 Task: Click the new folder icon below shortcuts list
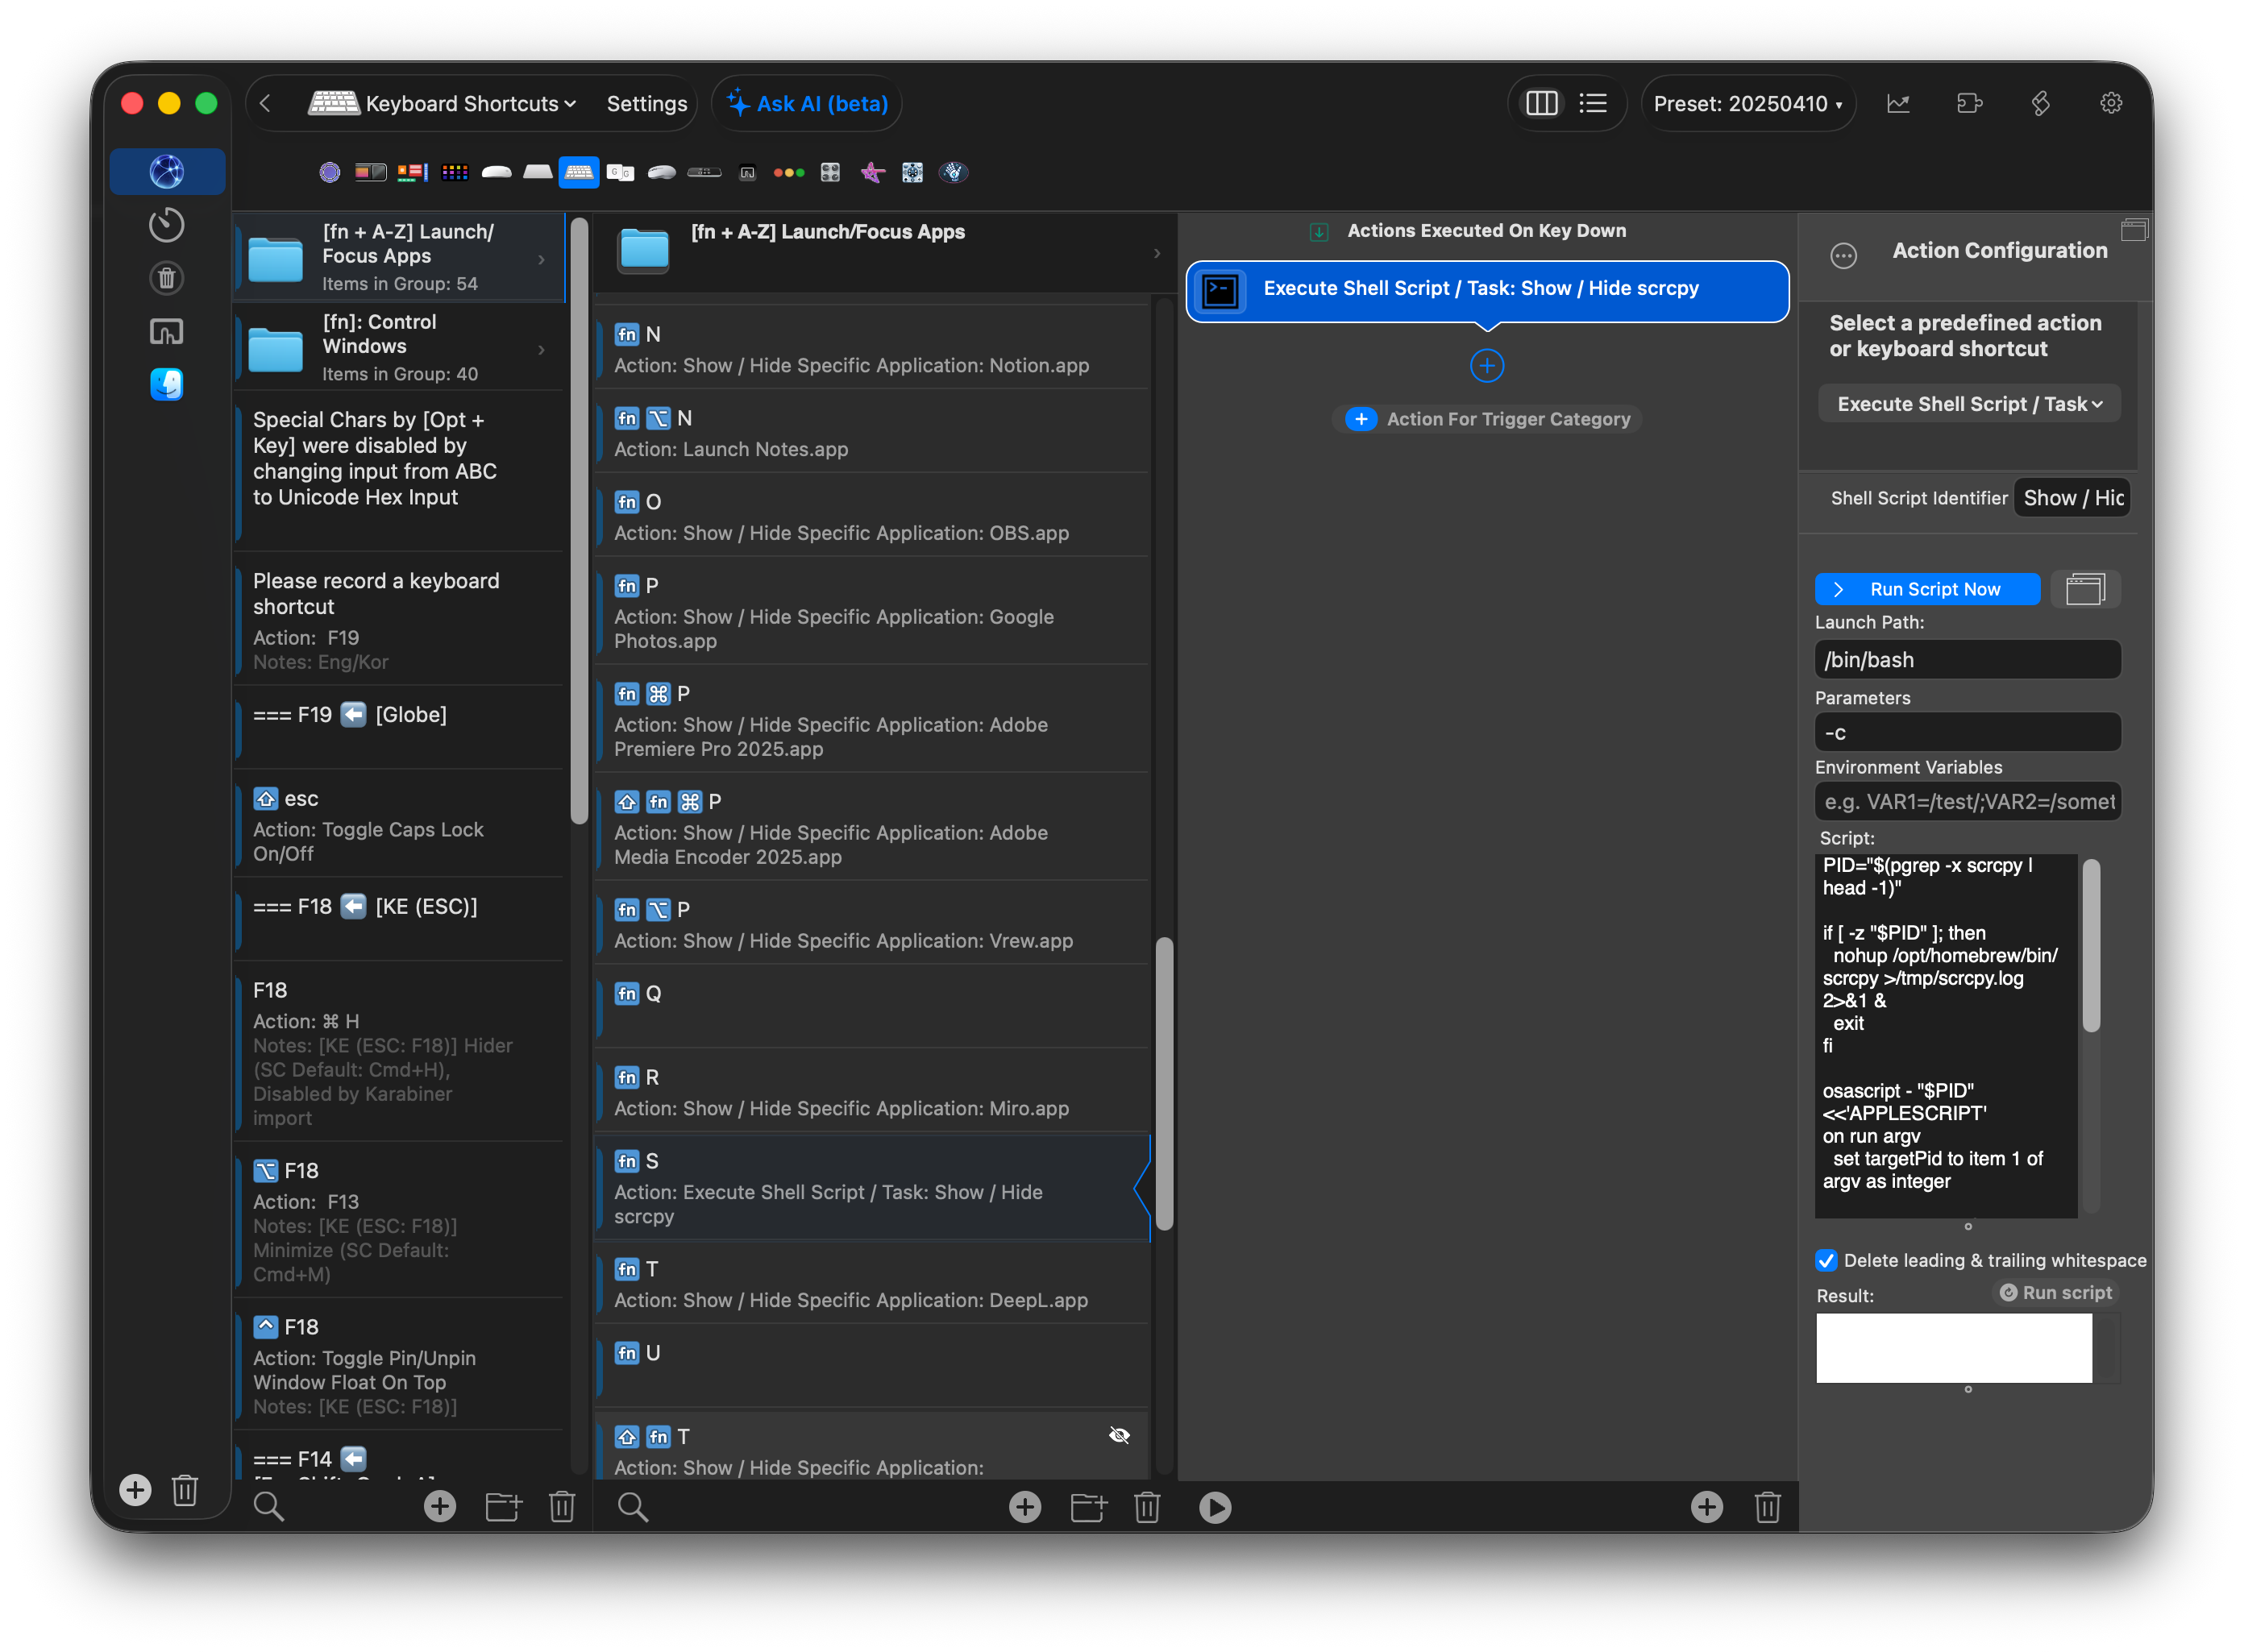1088,1506
